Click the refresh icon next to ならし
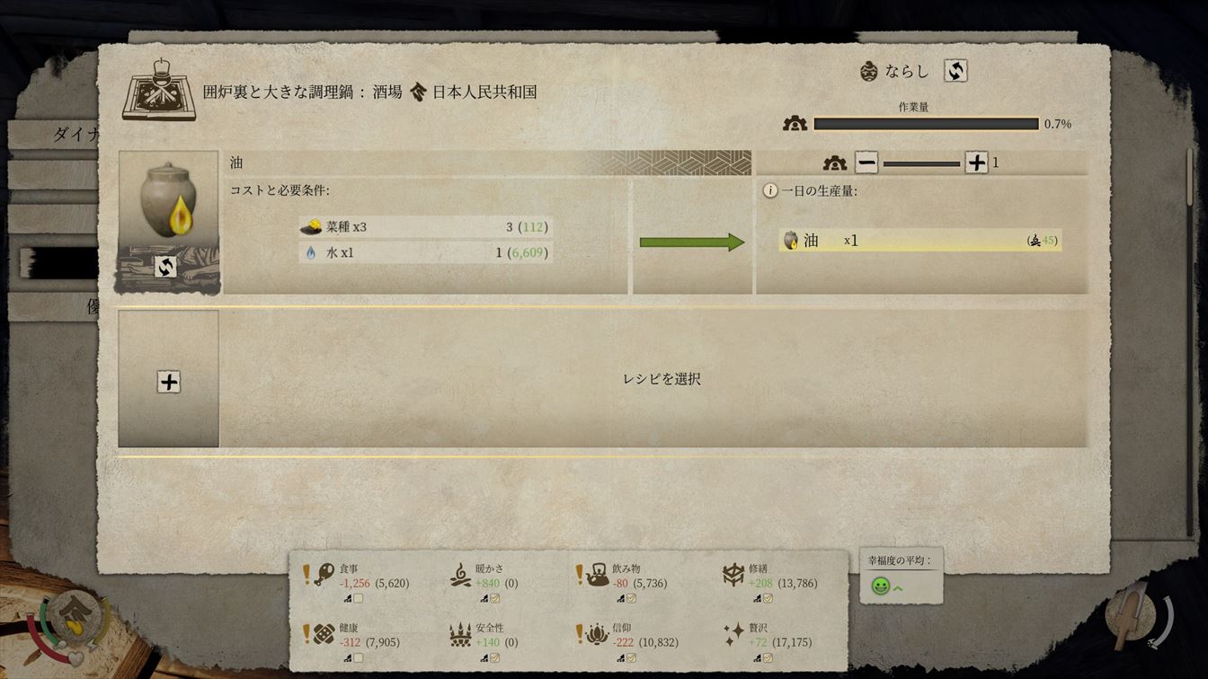This screenshot has width=1208, height=679. [955, 71]
